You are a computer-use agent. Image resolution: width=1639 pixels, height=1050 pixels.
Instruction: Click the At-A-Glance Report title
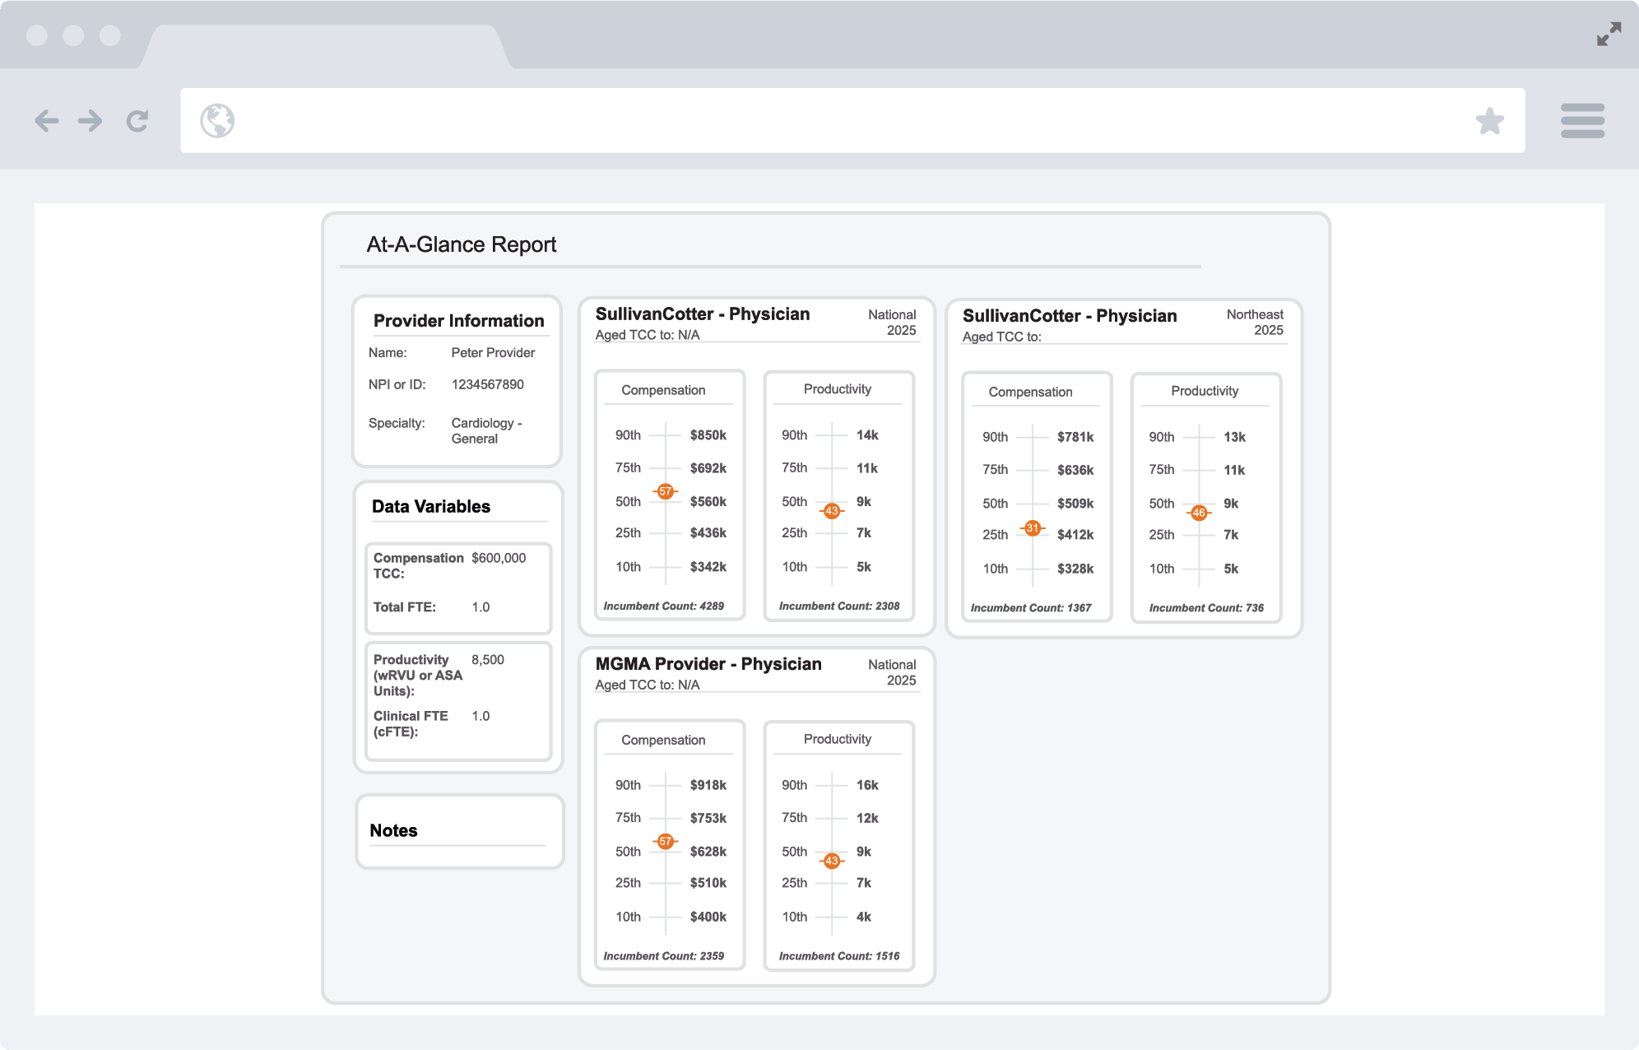[462, 244]
